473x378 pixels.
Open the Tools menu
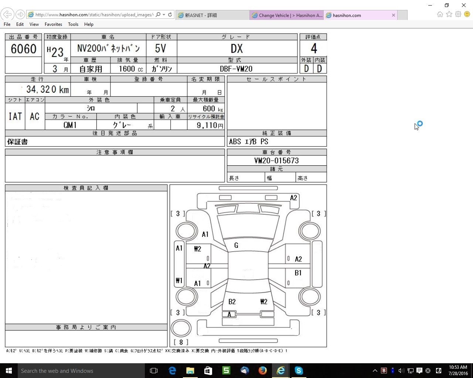pos(73,24)
